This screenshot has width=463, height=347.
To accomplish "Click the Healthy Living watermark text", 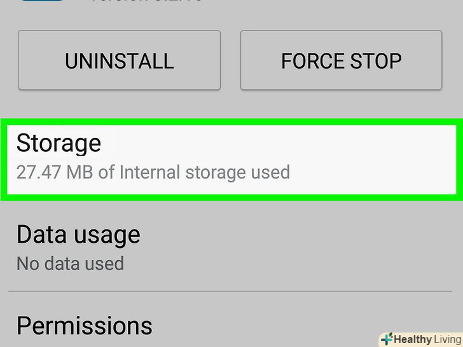I will coord(426,339).
